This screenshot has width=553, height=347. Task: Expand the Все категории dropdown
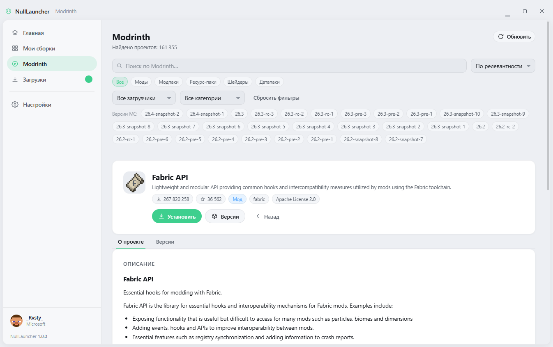tap(212, 98)
